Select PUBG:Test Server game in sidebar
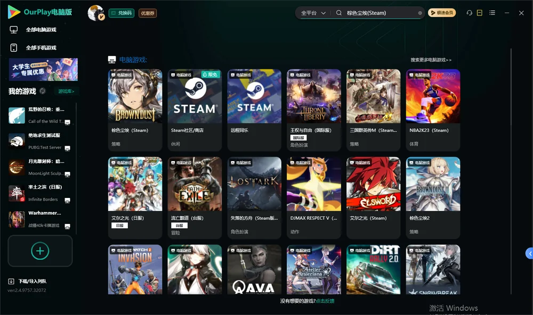This screenshot has height=315, width=533. point(40,142)
